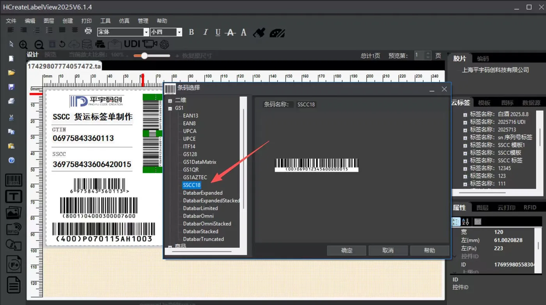Screen dimensions: 546x305
Task: Click the blue help question mark icon
Action: pyautogui.click(x=11, y=160)
